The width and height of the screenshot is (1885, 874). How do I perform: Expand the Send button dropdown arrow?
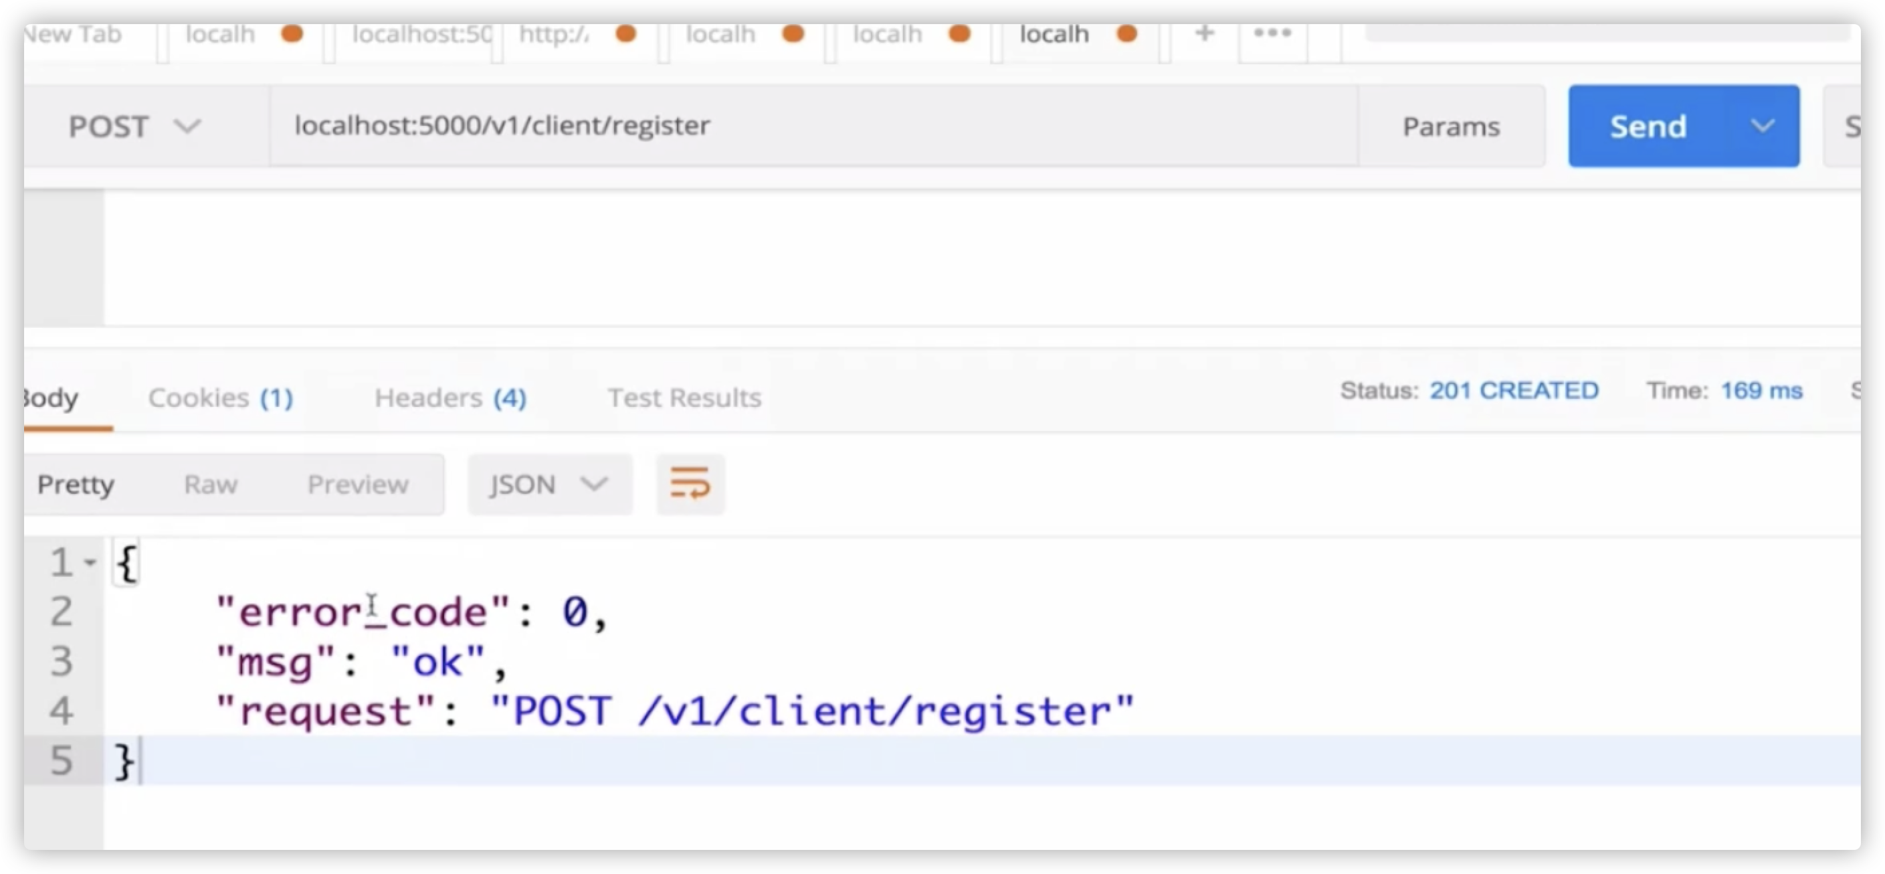pos(1762,126)
